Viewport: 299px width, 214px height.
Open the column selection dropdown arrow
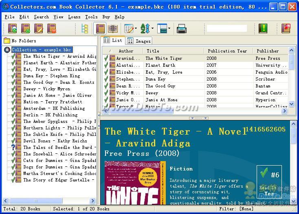coord(136,28)
